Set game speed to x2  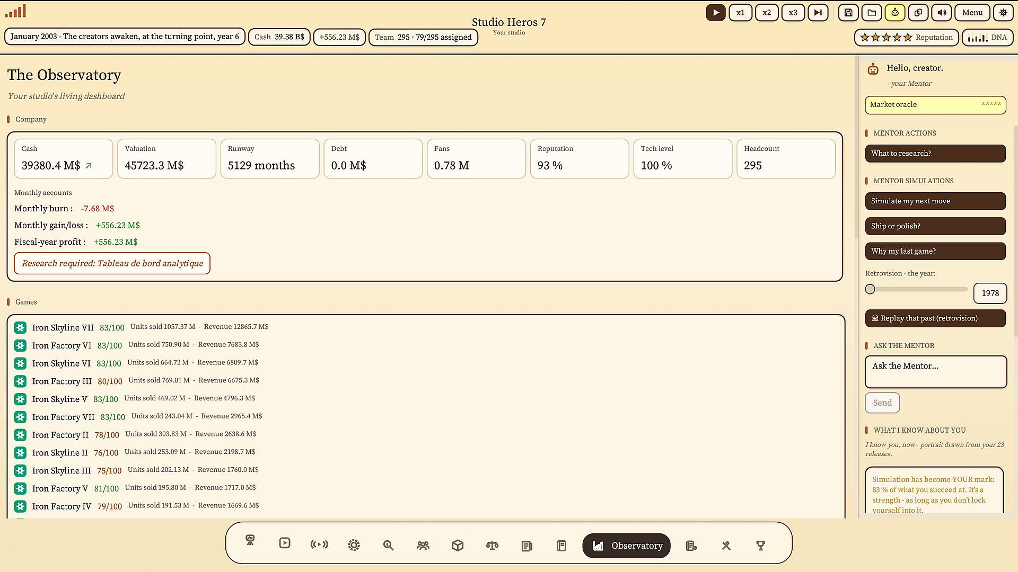point(767,13)
